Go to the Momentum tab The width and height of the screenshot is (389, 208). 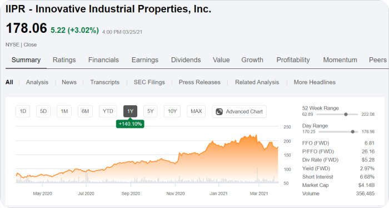[340, 60]
